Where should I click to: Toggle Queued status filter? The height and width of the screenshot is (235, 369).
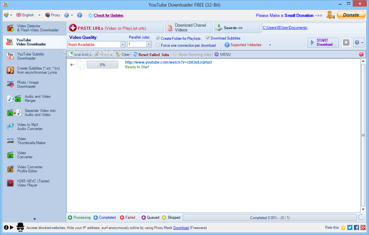tap(150, 217)
